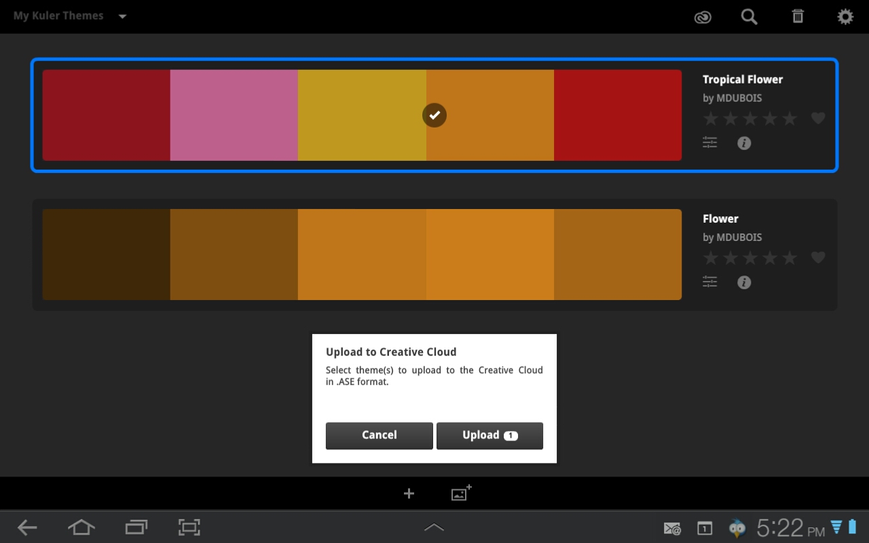The image size is (869, 543).
Task: Show info for Tropical Flower theme
Action: click(x=744, y=143)
